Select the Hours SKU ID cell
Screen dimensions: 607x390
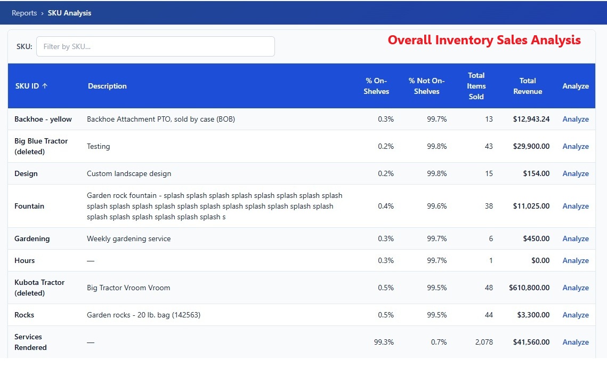[x=25, y=260]
